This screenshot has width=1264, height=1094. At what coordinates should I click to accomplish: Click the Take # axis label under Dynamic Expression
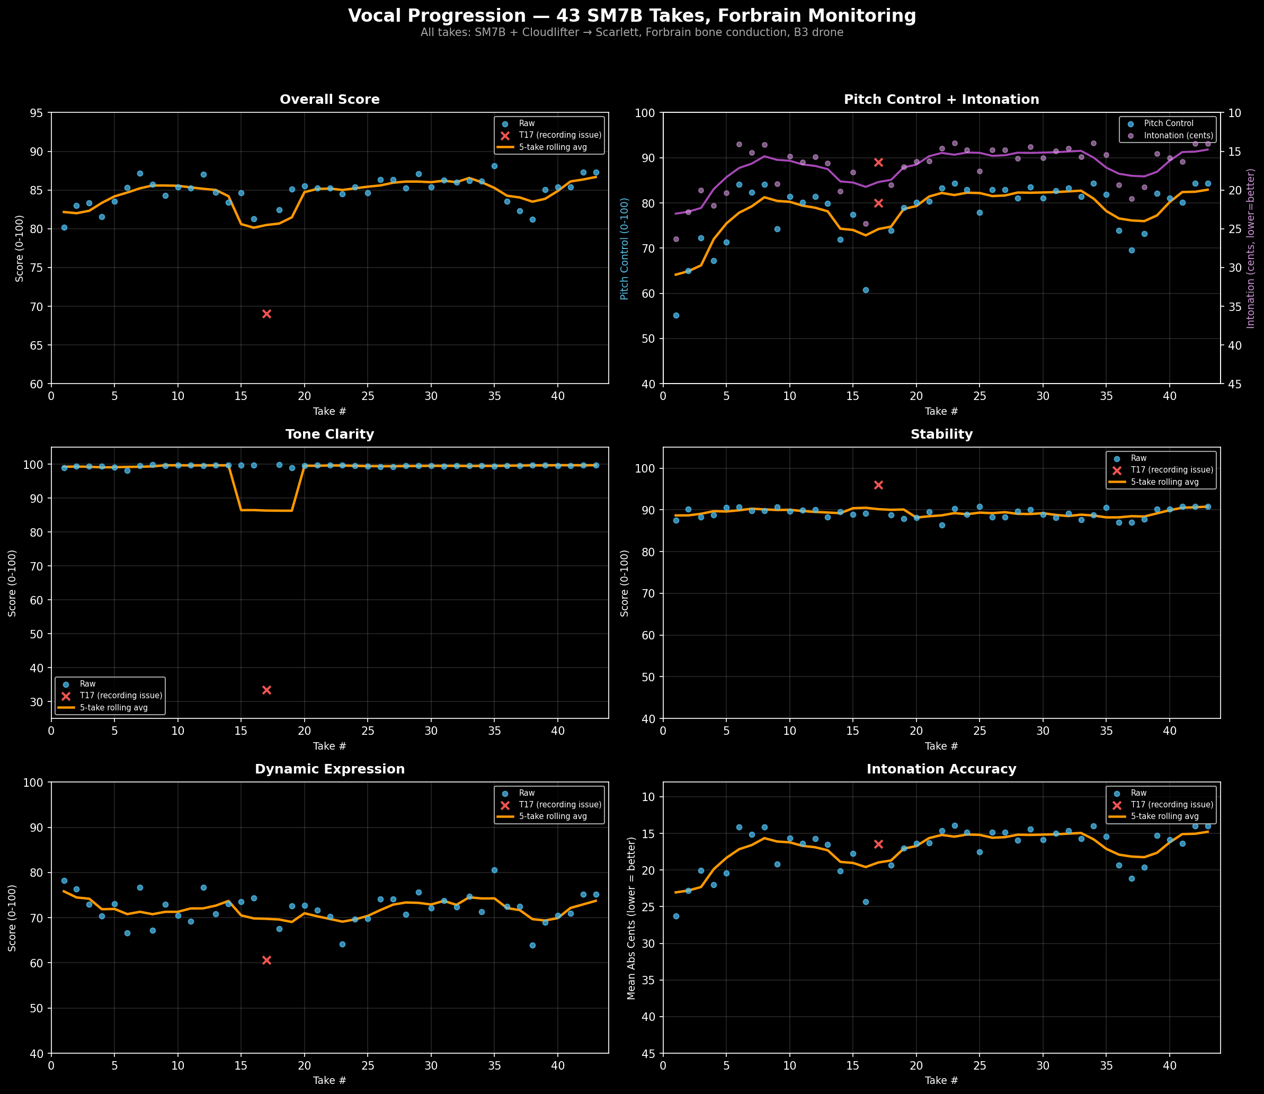click(x=329, y=1080)
